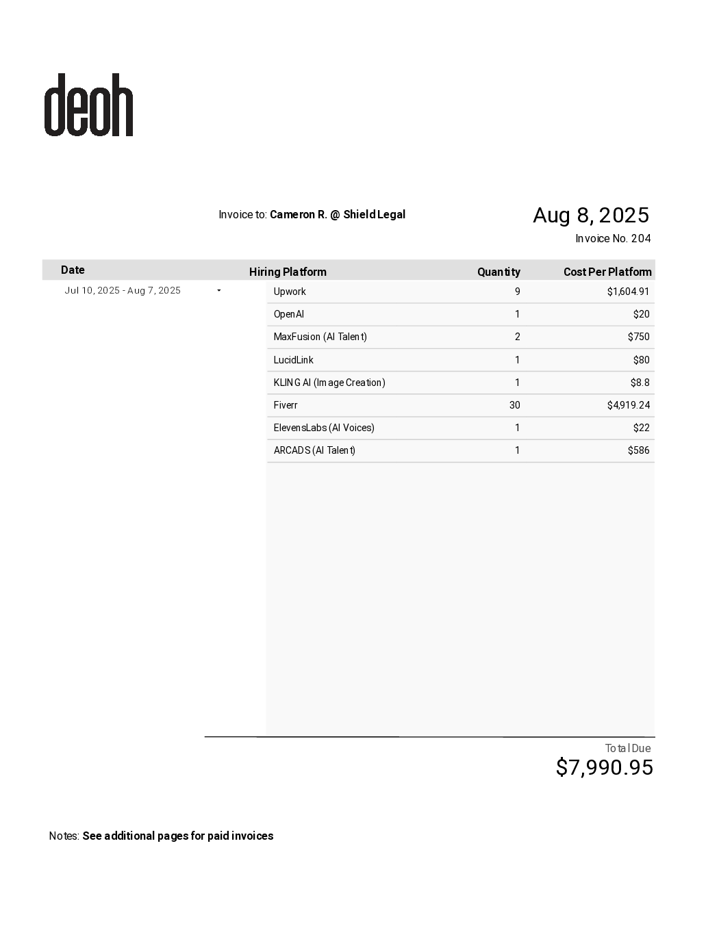
Task: Click the Fiverr platform entry
Action: [286, 405]
